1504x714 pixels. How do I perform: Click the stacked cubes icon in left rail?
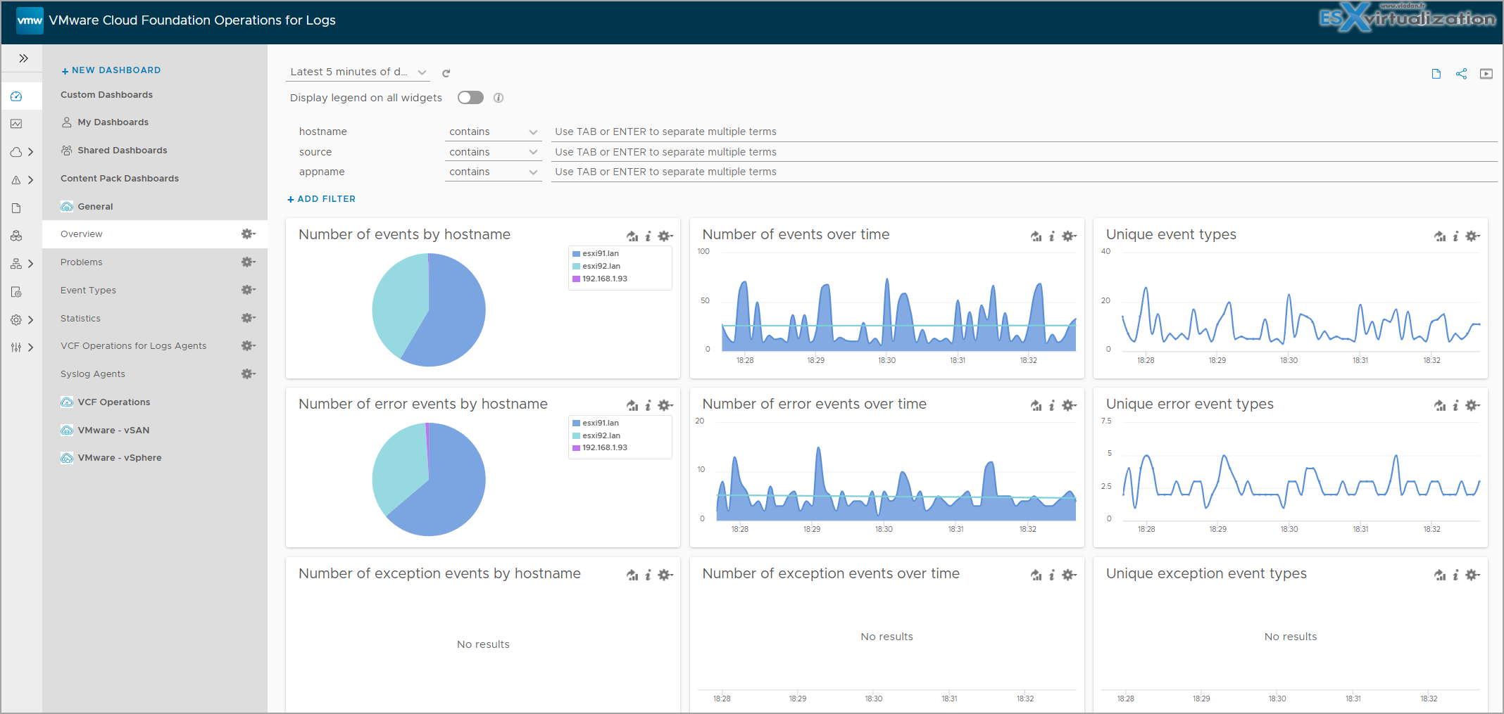16,236
